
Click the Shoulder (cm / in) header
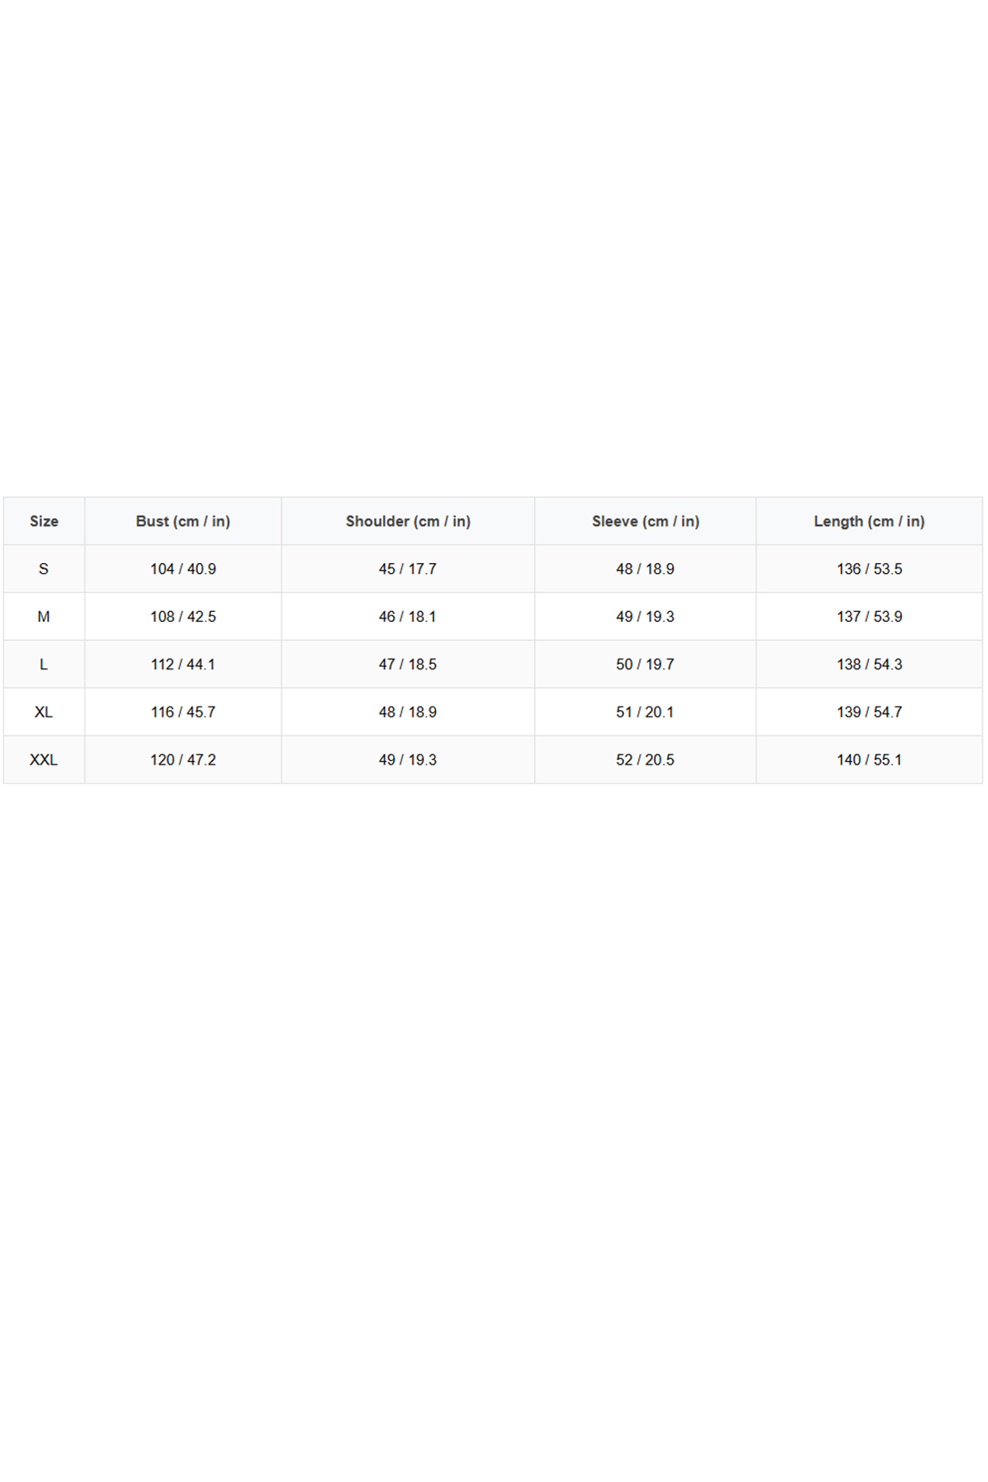tap(408, 521)
